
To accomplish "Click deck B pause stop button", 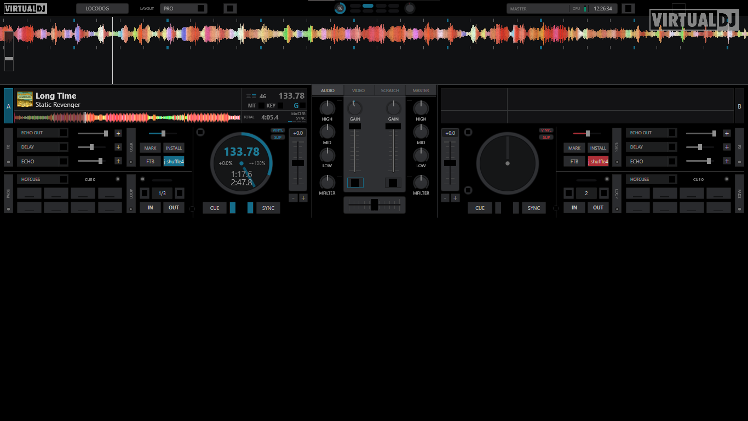I will tap(498, 208).
